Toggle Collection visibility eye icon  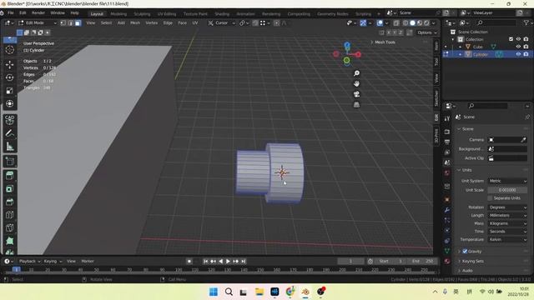click(518, 39)
